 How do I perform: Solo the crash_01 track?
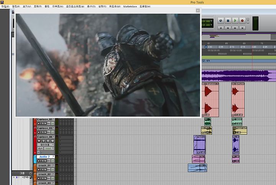(x=43, y=170)
